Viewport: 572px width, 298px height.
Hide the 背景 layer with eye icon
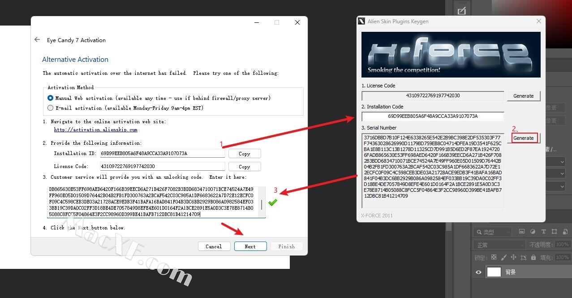[x=479, y=272]
